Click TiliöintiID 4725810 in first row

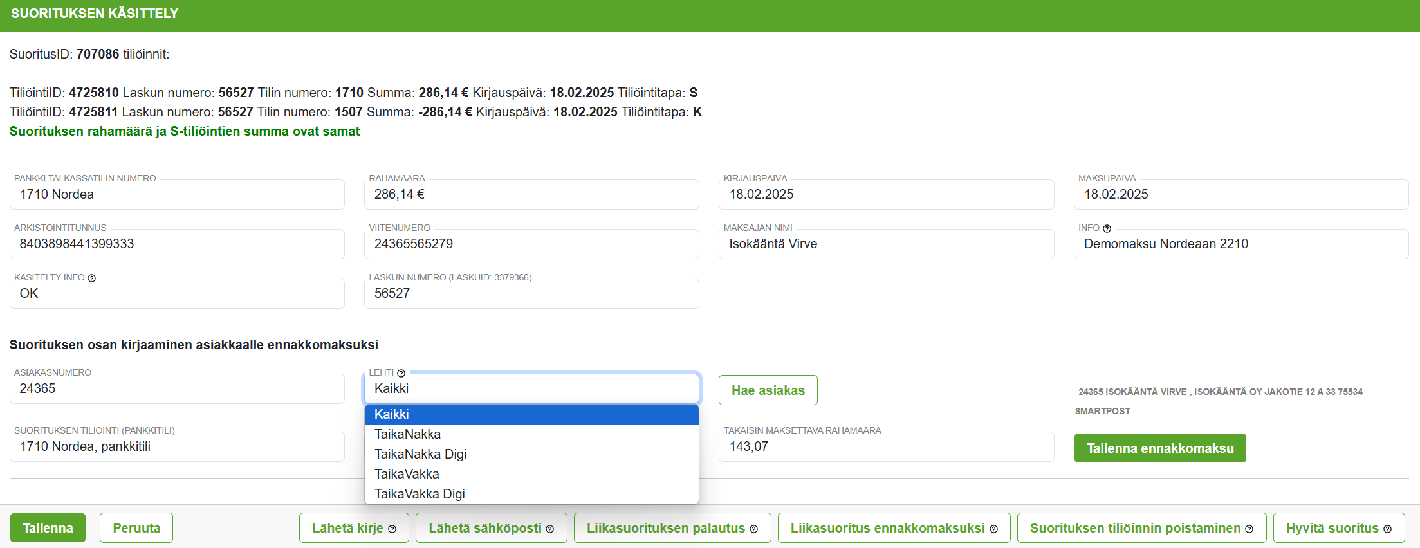coord(94,93)
